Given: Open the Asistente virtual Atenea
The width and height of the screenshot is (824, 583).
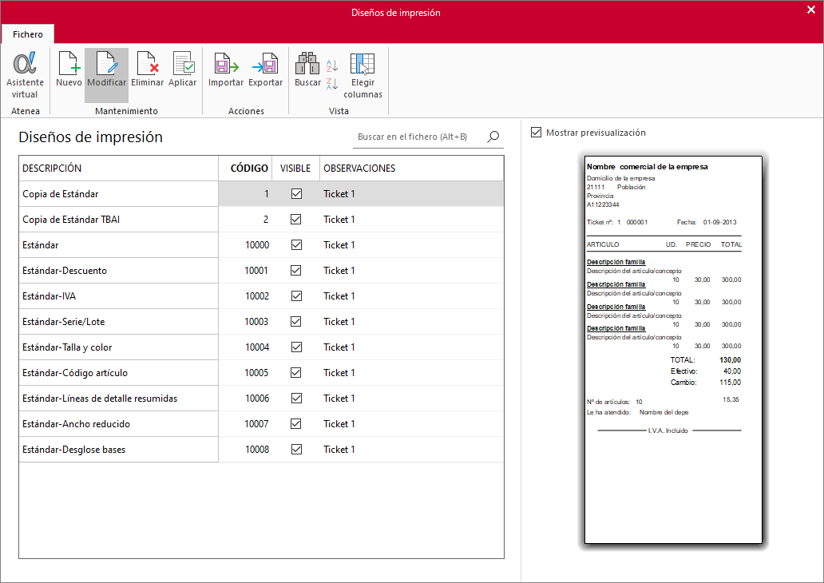Looking at the screenshot, I should point(25,75).
